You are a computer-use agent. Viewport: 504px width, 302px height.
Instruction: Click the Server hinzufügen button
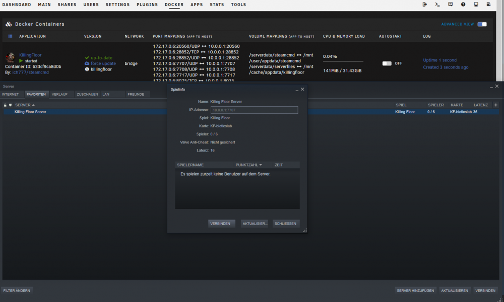click(415, 291)
